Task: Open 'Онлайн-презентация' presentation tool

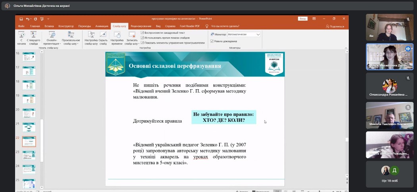Action: click(x=52, y=38)
